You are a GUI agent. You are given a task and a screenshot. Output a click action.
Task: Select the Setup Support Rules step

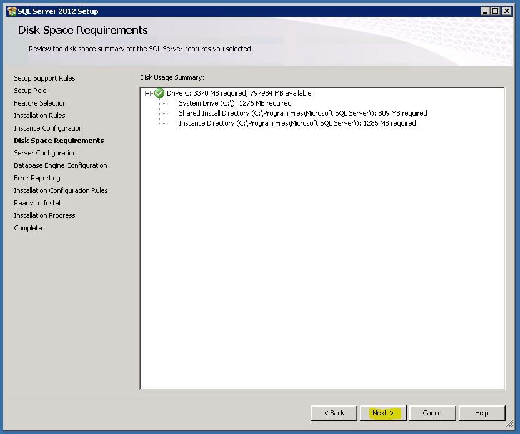coord(44,78)
